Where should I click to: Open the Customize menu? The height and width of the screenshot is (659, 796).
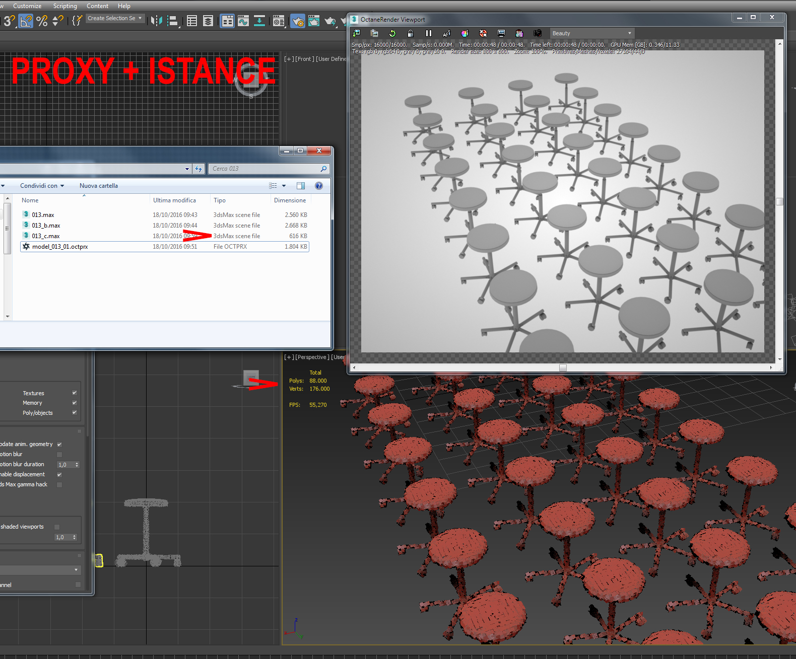tap(27, 6)
